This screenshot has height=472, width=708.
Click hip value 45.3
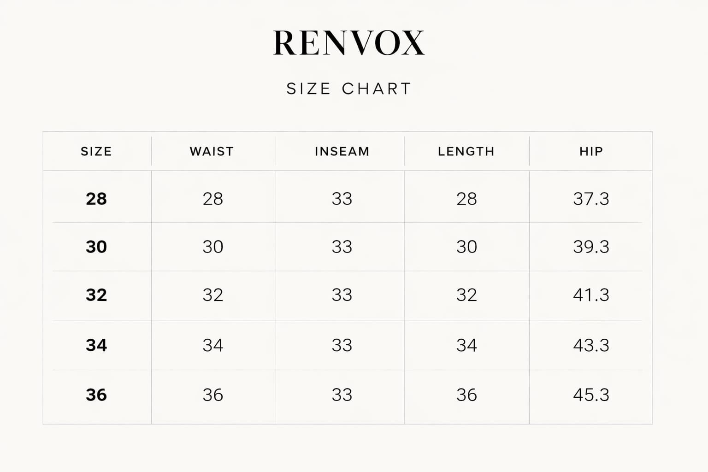[591, 395]
